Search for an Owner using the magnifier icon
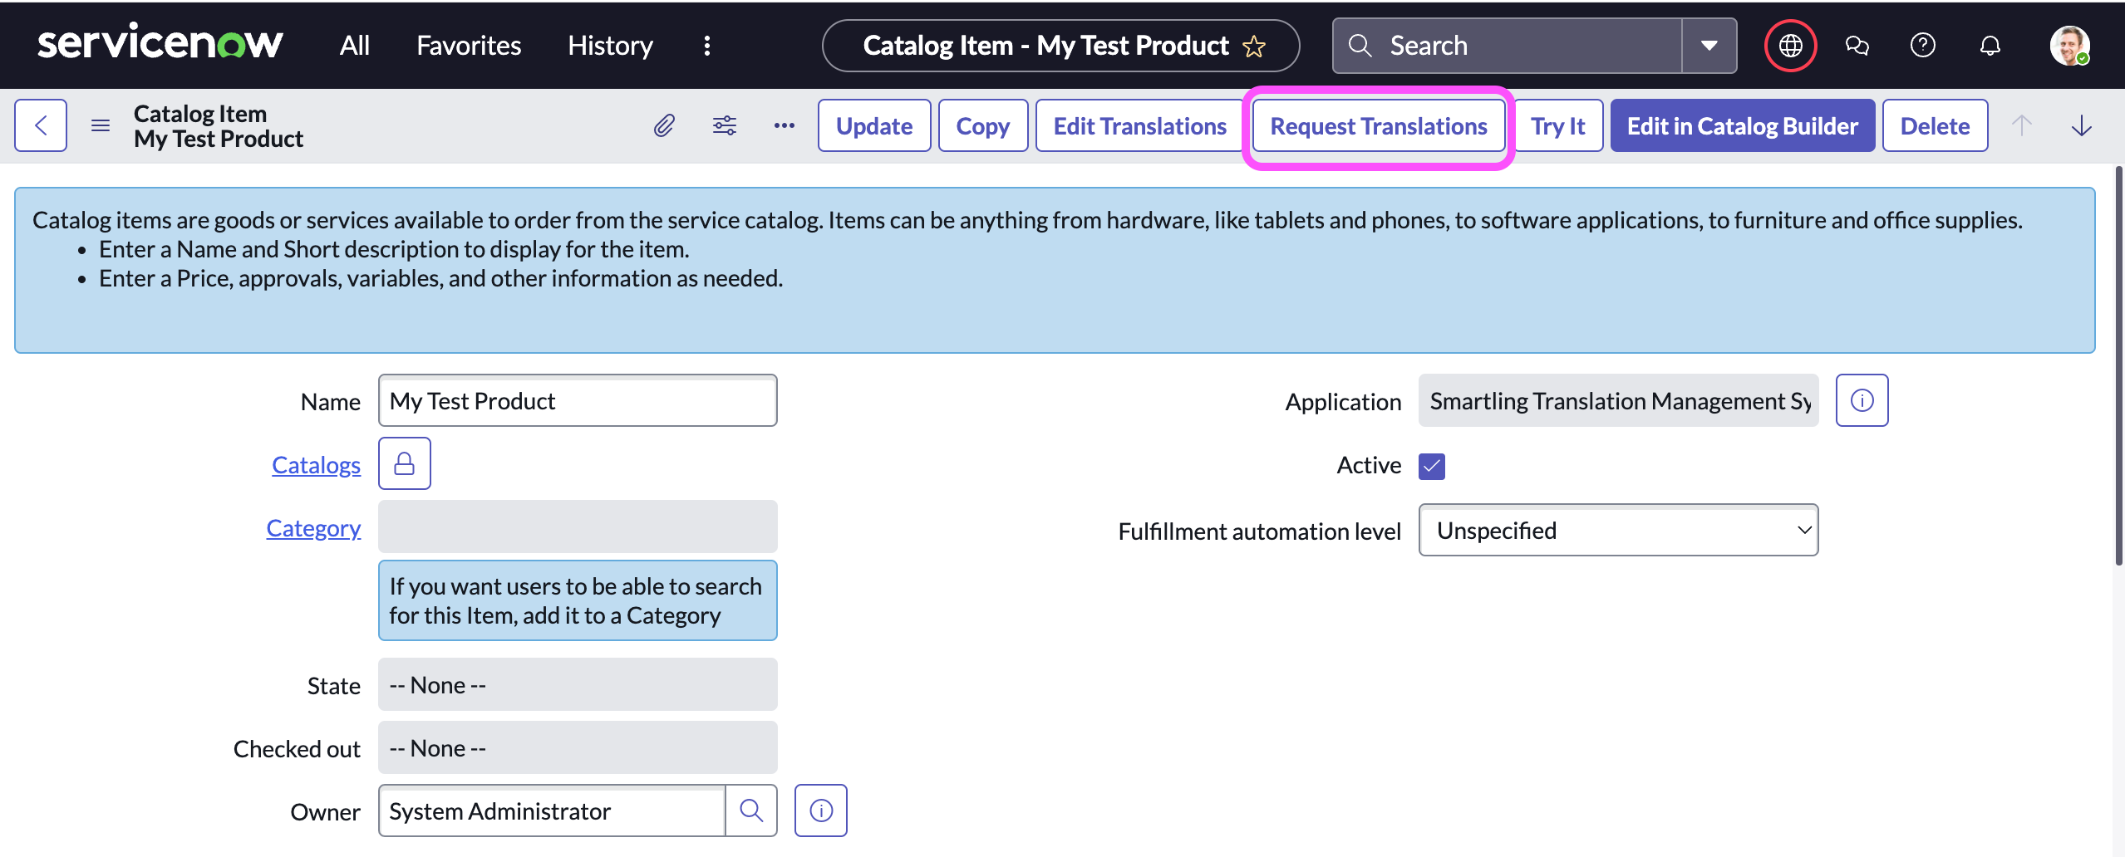 point(750,810)
